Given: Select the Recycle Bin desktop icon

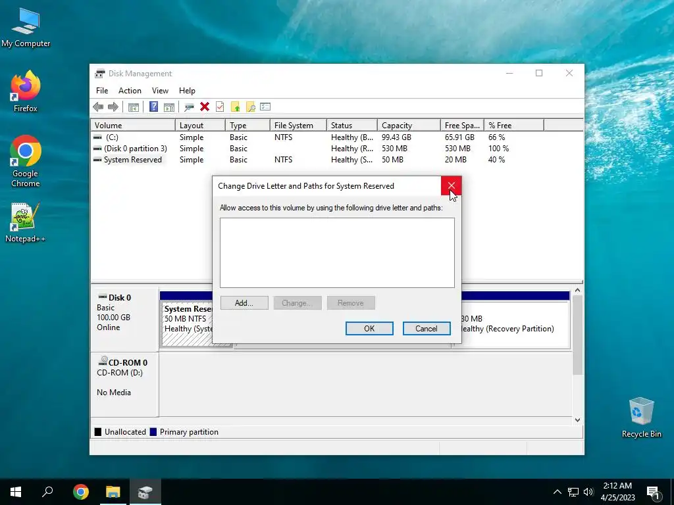Looking at the screenshot, I should click(x=641, y=418).
